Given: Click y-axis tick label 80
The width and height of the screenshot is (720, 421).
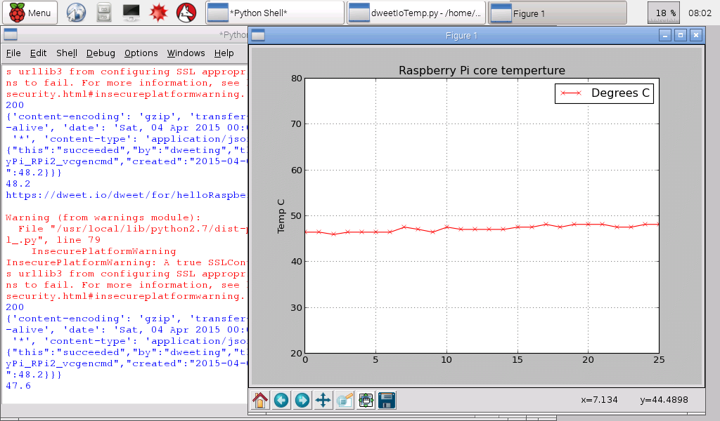Looking at the screenshot, I should tap(297, 79).
